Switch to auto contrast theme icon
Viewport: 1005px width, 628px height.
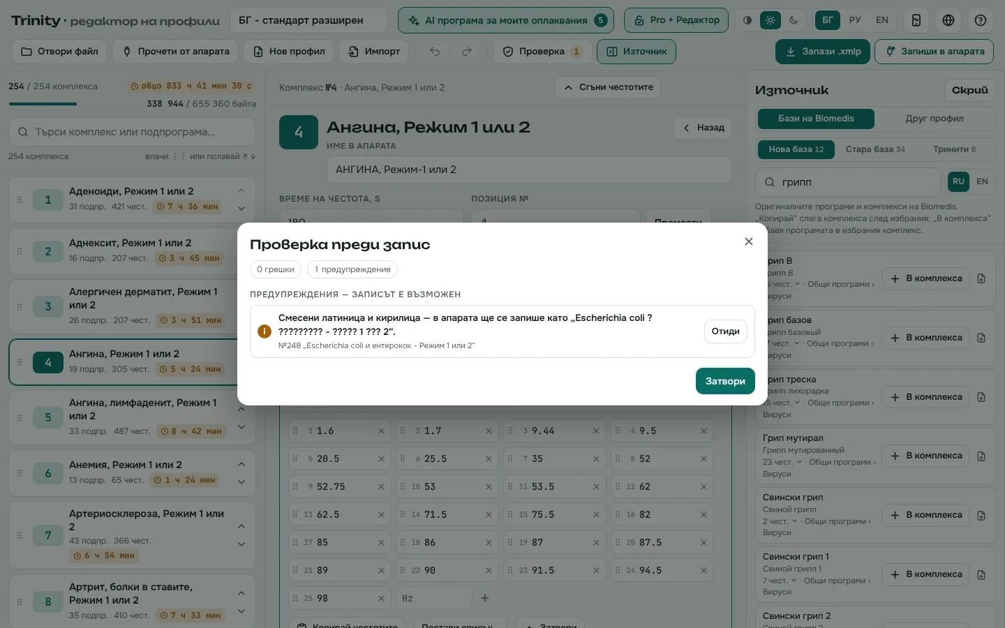[747, 20]
